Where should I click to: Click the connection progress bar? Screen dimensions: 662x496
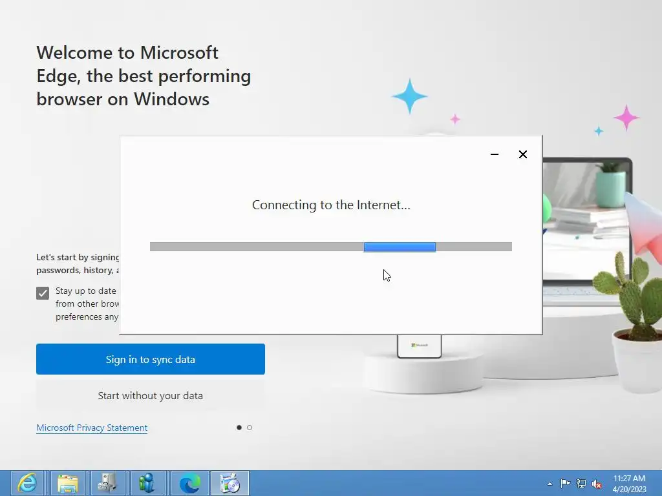(331, 247)
